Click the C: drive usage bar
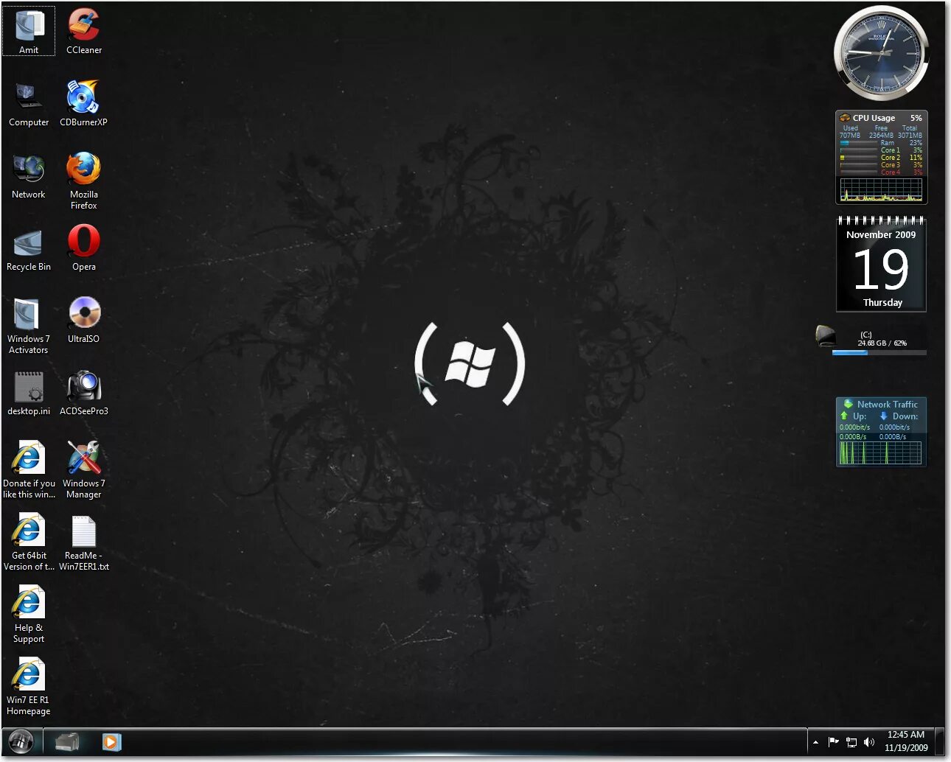 pos(879,352)
